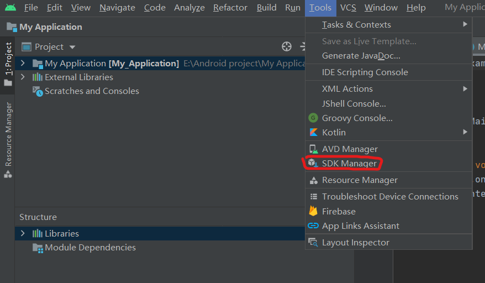Click the Android Studio logo icon
Viewport: 485px width, 283px height.
coord(10,7)
